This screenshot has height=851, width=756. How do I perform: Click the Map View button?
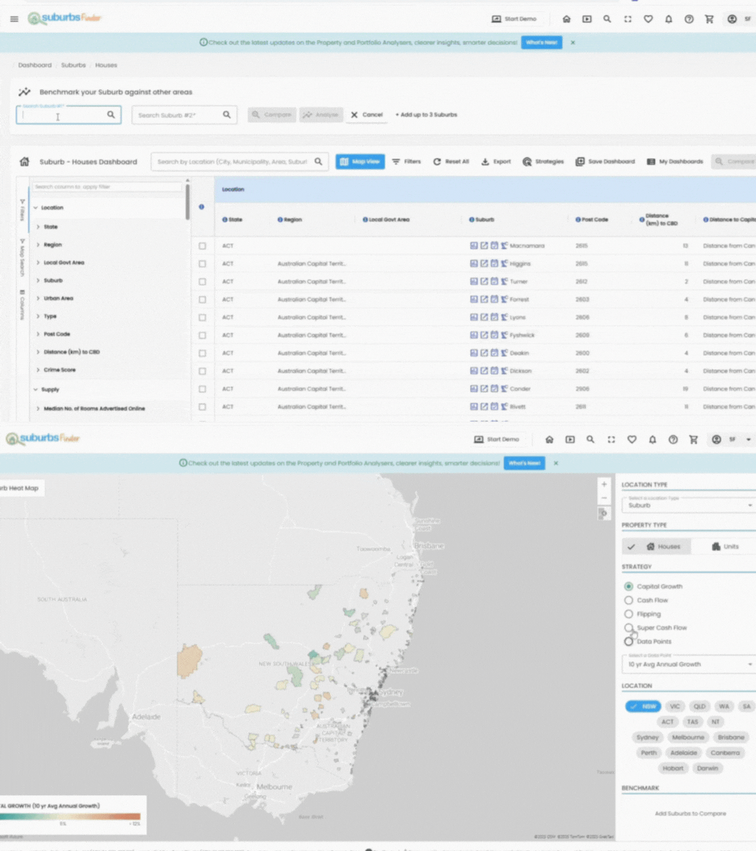coord(360,162)
